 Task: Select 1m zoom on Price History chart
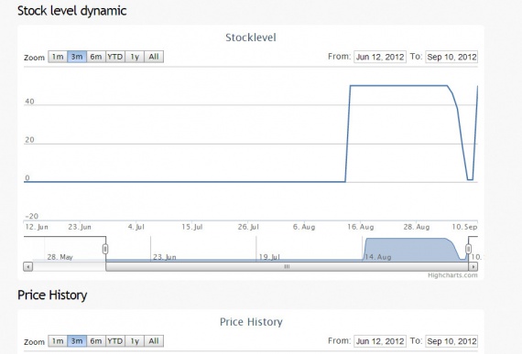pyautogui.click(x=58, y=341)
